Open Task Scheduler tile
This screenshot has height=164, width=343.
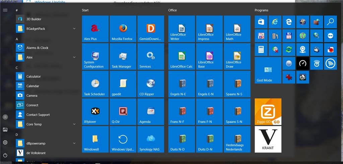point(95,84)
